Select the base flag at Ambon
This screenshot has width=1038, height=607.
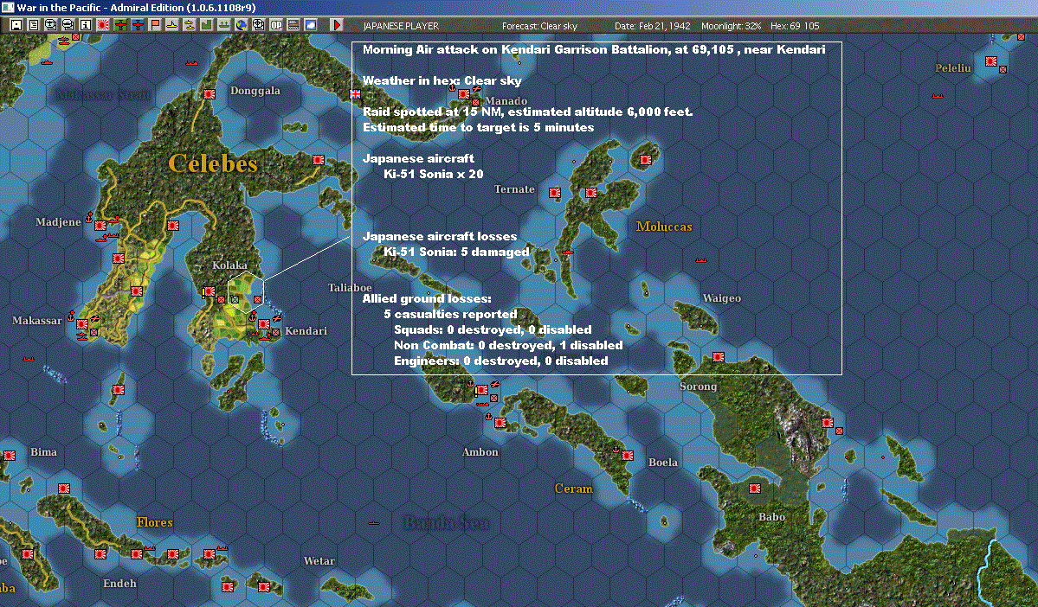[x=500, y=423]
